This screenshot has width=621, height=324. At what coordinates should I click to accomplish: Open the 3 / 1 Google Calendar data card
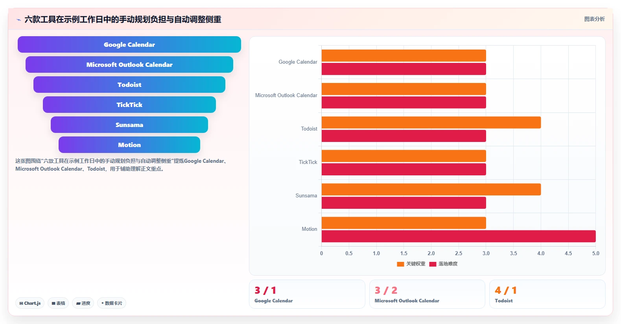(307, 294)
